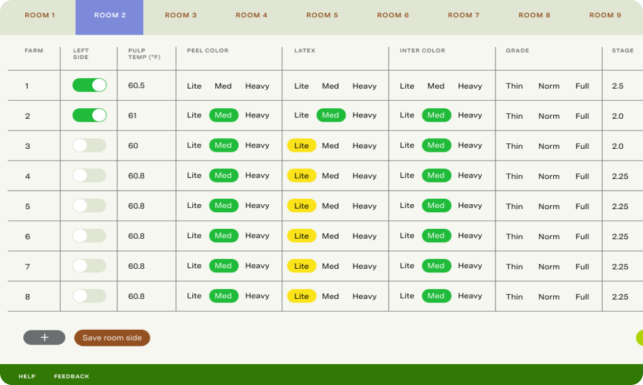The image size is (643, 385).
Task: Turn on the Left Side toggle for Farm 8
Action: pos(89,296)
